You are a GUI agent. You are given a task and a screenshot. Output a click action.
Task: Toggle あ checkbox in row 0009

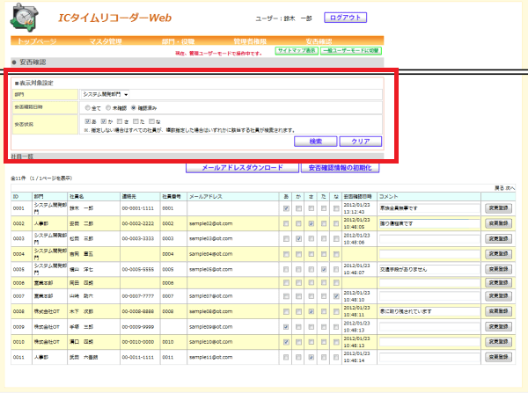(x=286, y=327)
